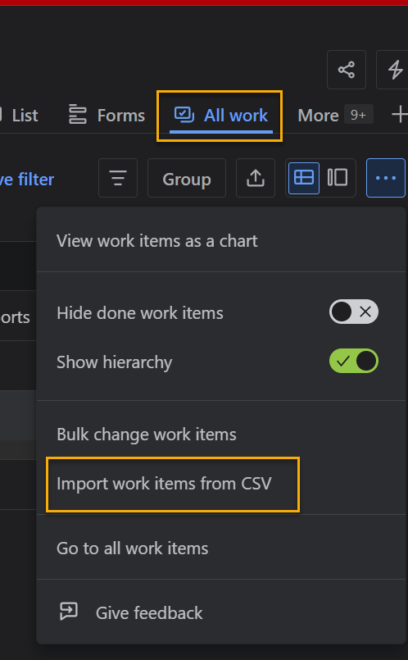Enable Hide done work items toggle

[354, 312]
